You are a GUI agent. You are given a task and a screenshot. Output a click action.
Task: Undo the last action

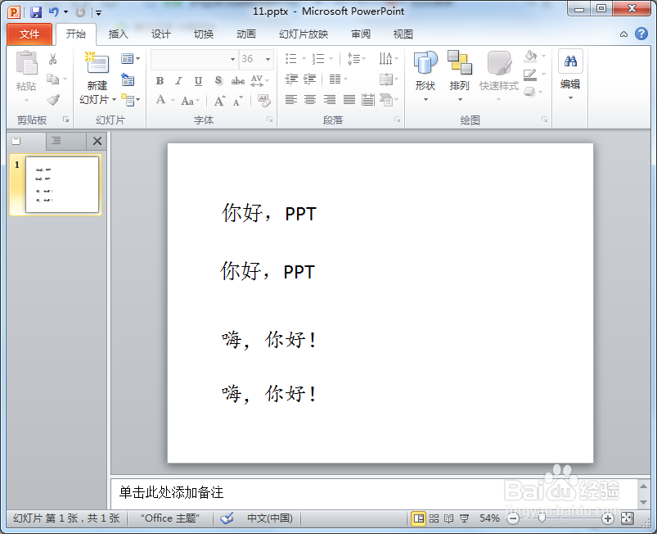click(x=54, y=11)
